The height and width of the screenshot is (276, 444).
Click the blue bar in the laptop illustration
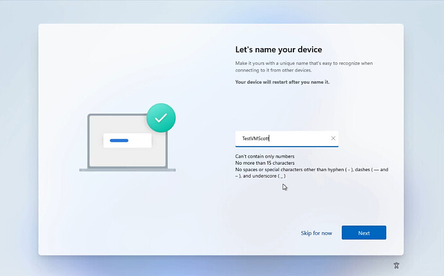tap(119, 140)
